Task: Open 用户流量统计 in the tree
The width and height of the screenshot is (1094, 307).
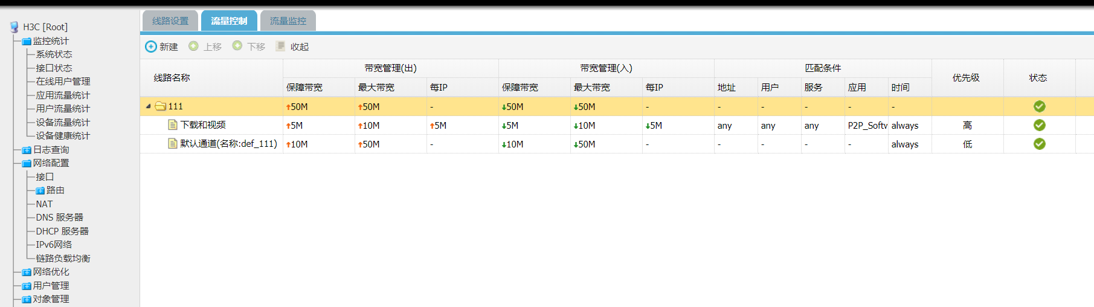Action: click(x=63, y=109)
